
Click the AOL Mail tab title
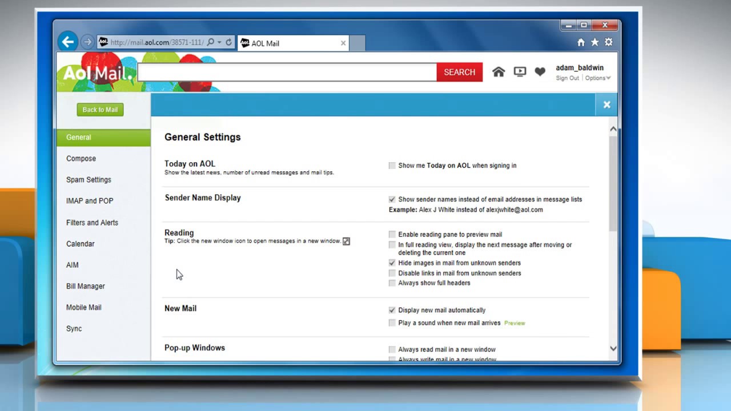click(x=266, y=43)
